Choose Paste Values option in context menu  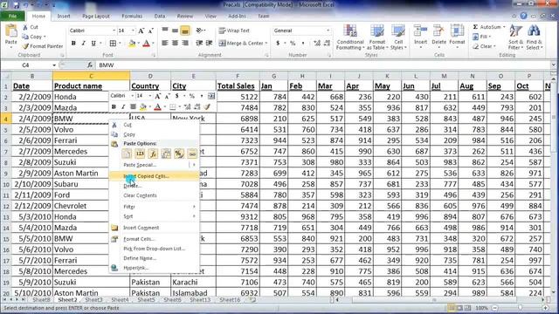pyautogui.click(x=140, y=154)
